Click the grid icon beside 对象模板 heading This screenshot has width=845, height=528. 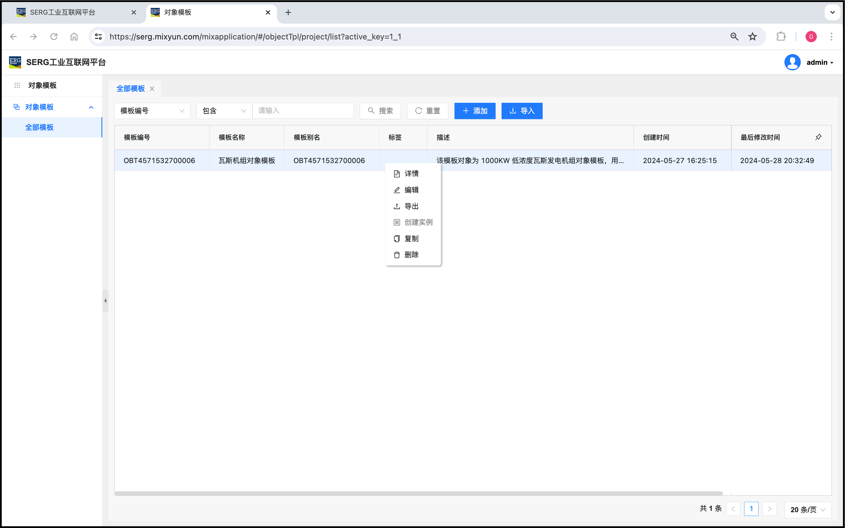(17, 86)
